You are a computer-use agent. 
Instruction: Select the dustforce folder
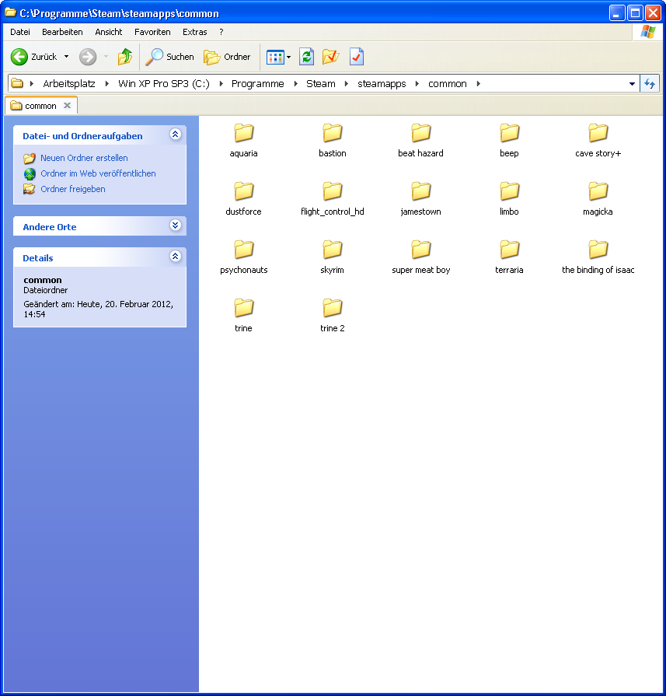[x=243, y=198]
